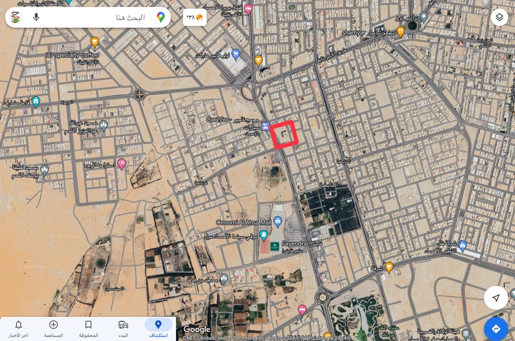The image size is (515, 341).
Task: Tap the Google Maps logo in search bar
Action: [x=160, y=17]
